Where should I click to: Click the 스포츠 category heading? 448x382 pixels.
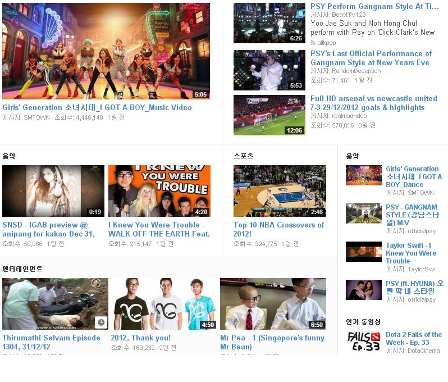click(243, 156)
